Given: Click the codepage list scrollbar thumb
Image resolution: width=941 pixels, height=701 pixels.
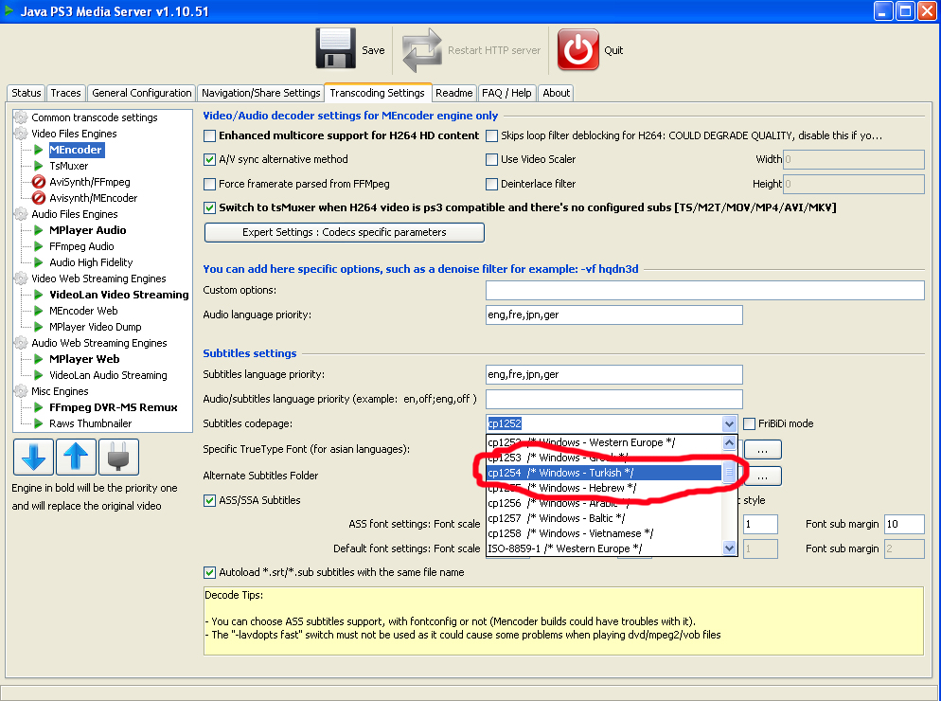Looking at the screenshot, I should [729, 472].
